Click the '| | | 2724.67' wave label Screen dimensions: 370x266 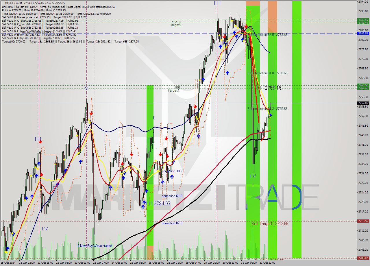159,204
